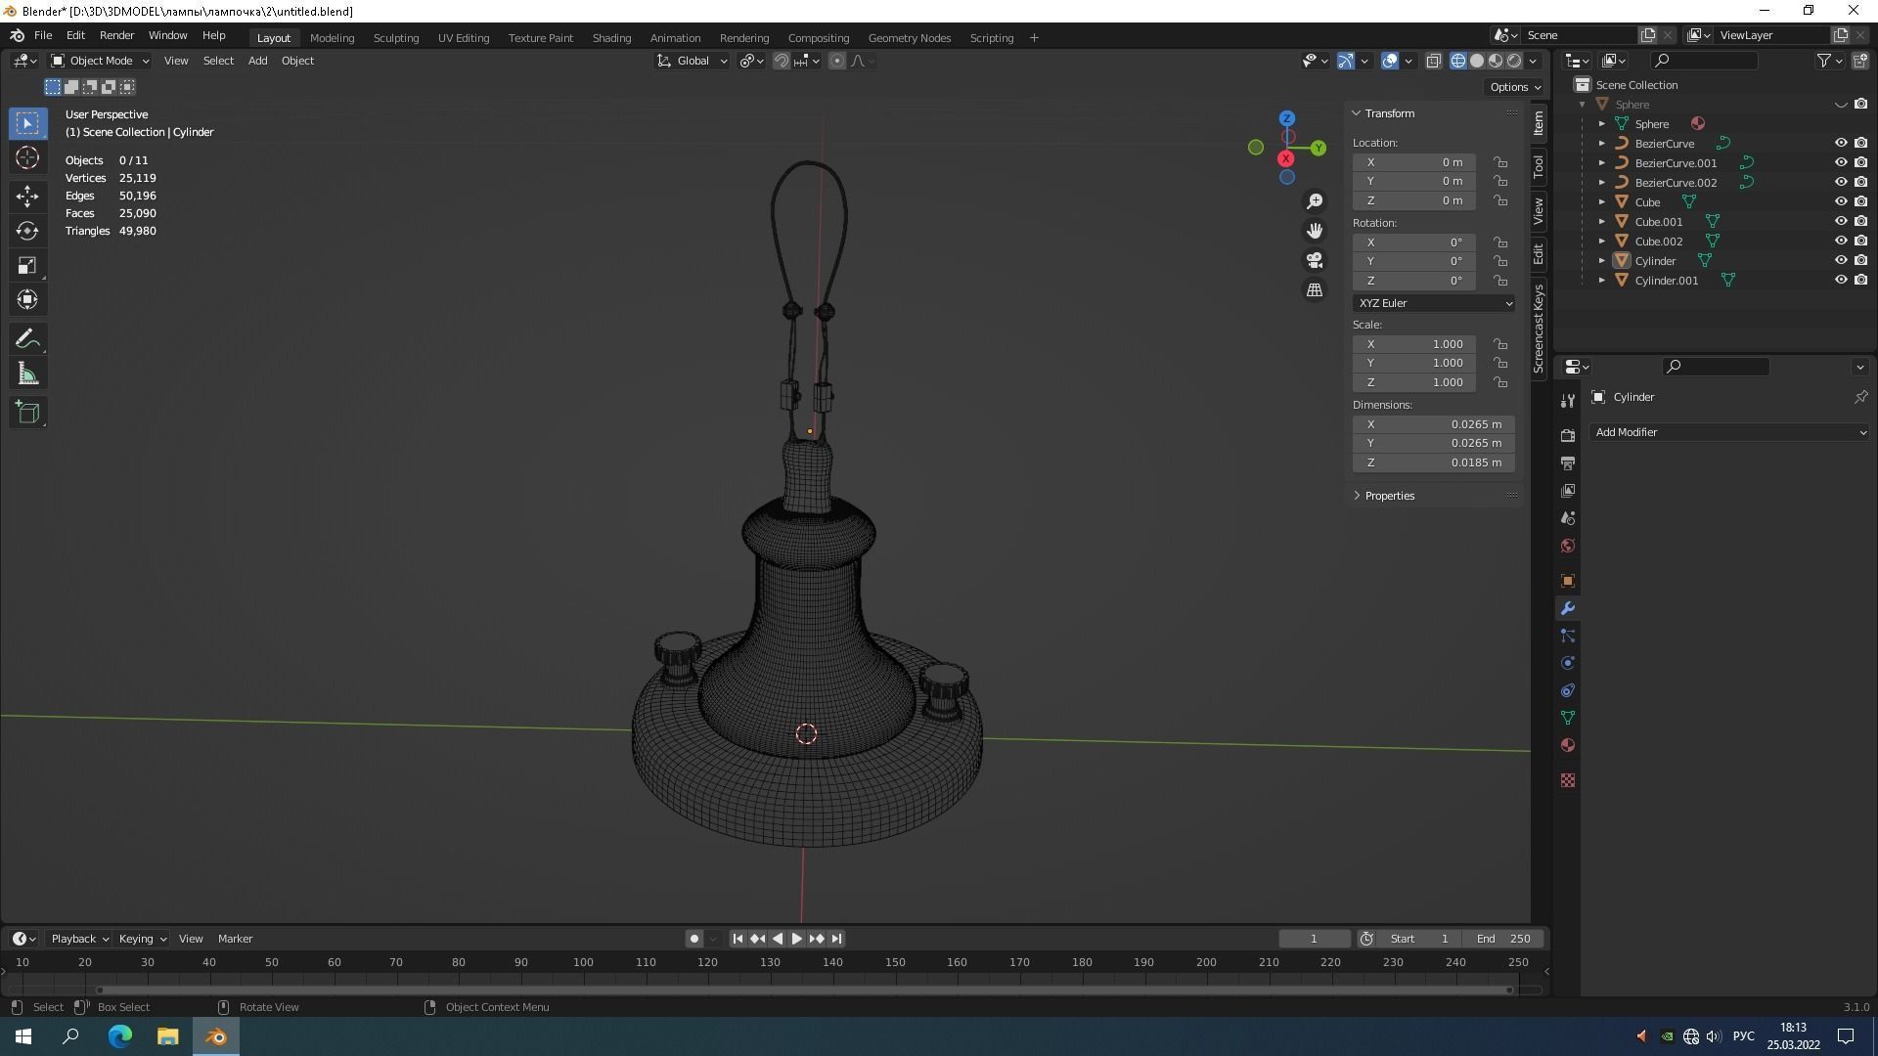
Task: Activate the Select Box tool
Action: coord(27,123)
